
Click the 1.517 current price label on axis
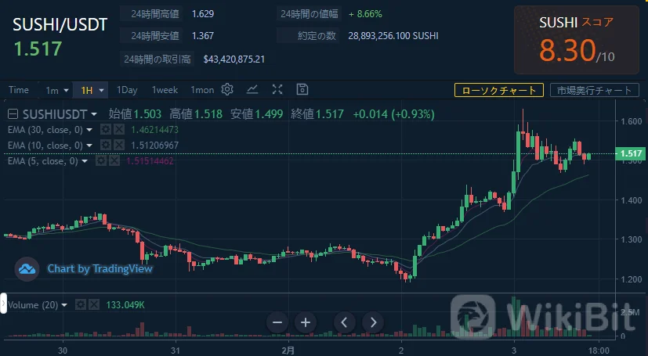click(x=630, y=153)
